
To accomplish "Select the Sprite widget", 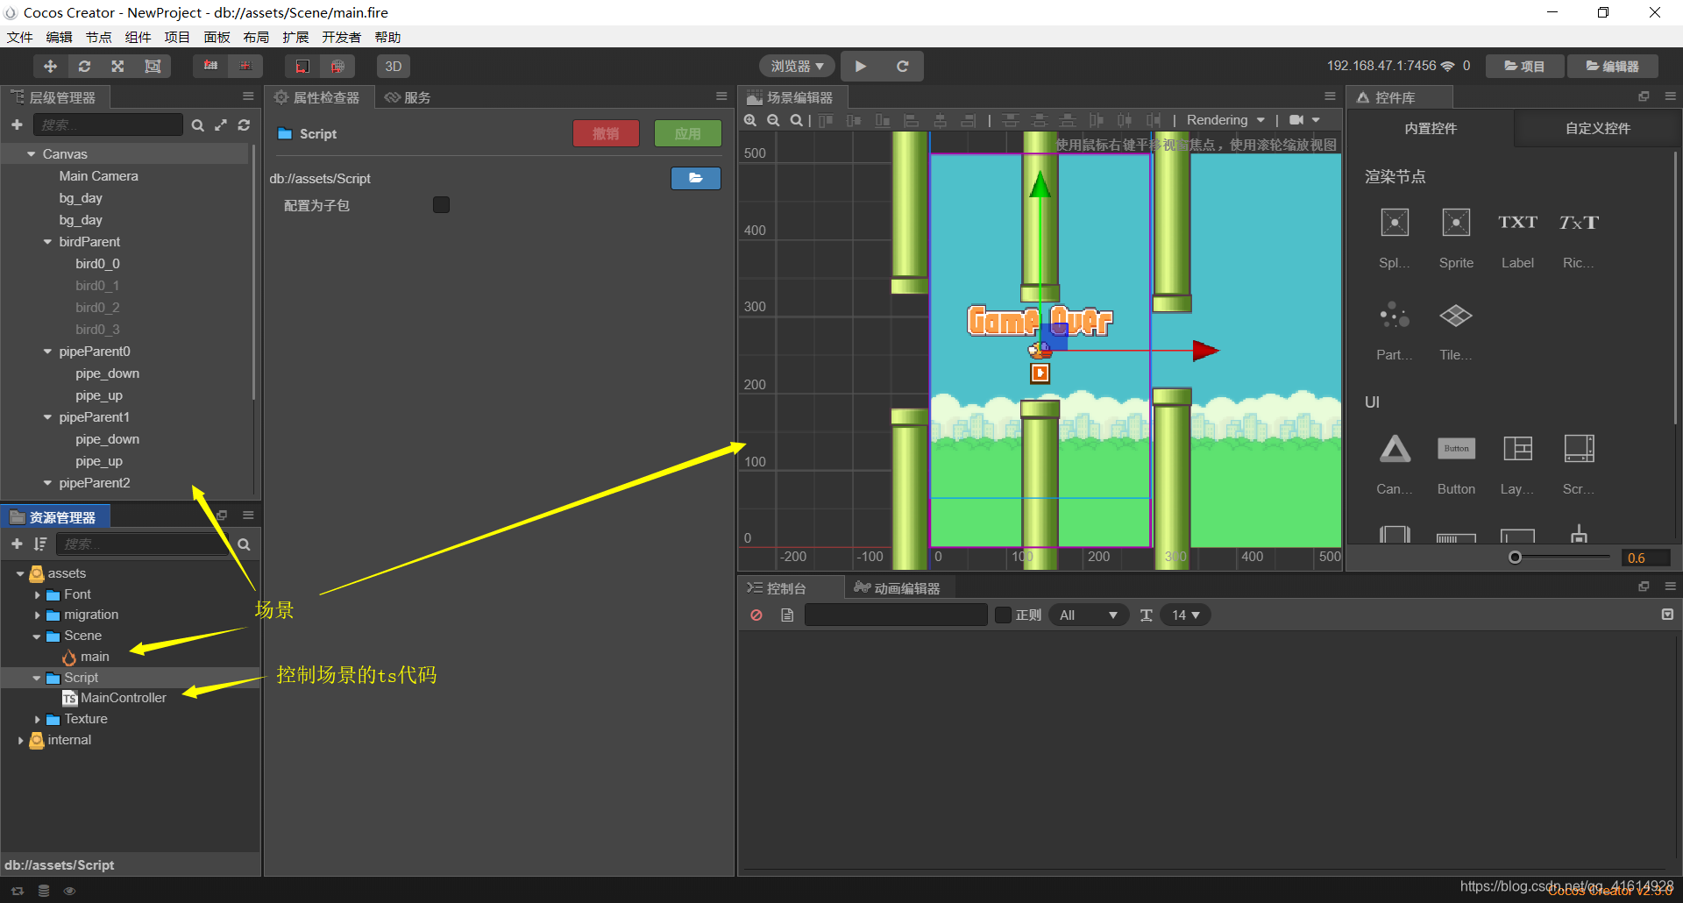I will click(x=1456, y=237).
